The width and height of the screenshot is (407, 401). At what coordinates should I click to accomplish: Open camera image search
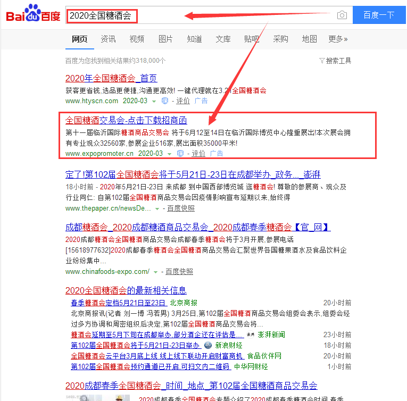342,15
